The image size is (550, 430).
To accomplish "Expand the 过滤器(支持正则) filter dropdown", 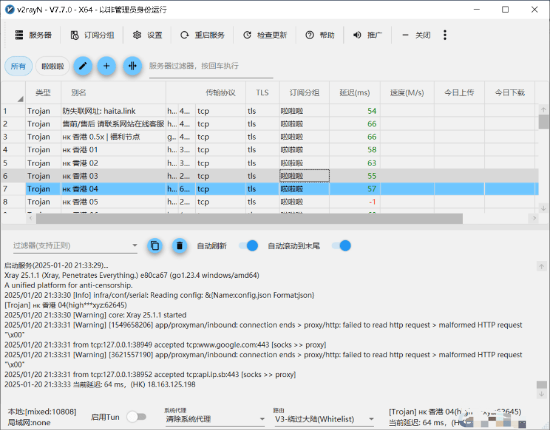I will [134, 246].
